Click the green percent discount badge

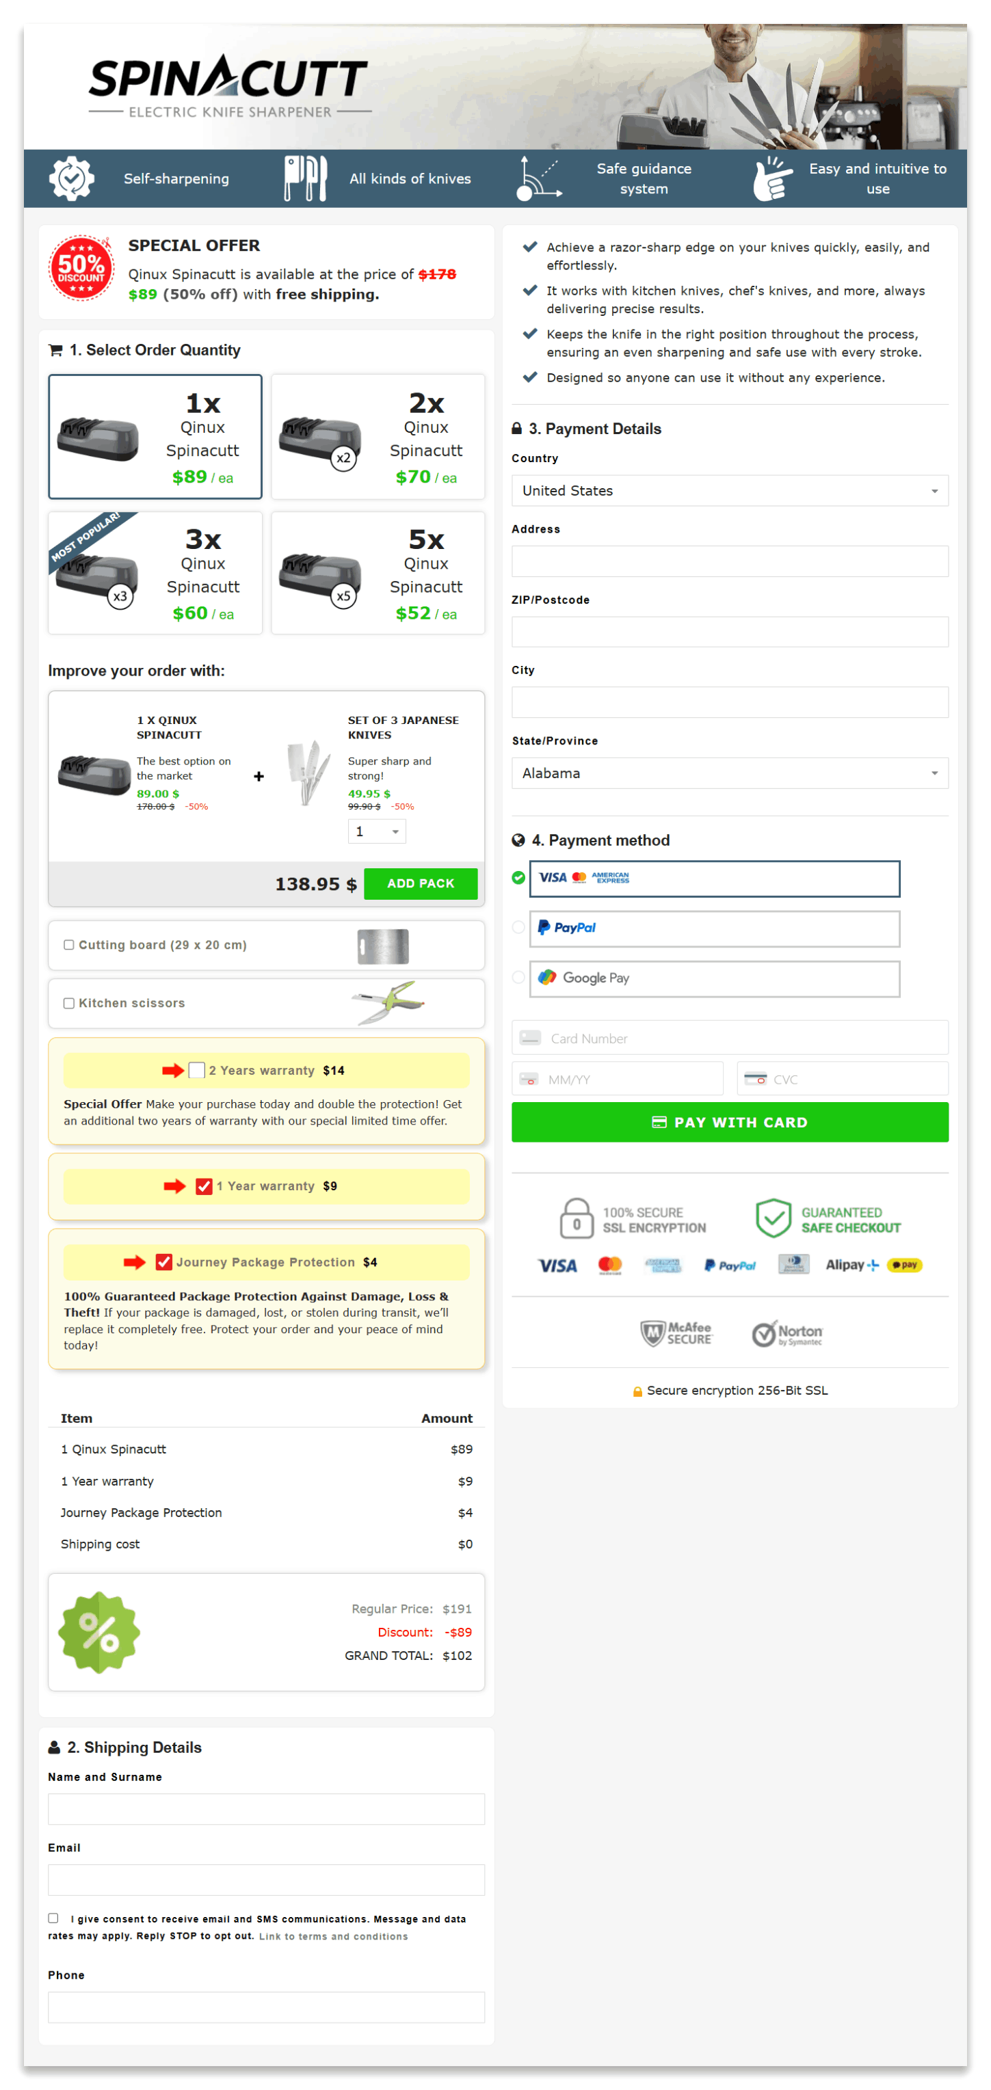(x=99, y=1632)
